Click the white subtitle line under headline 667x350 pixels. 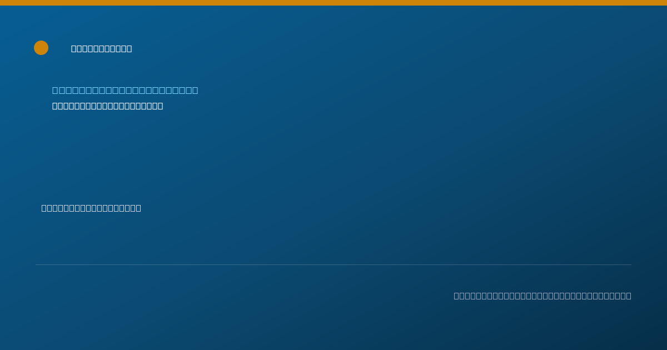click(x=108, y=106)
